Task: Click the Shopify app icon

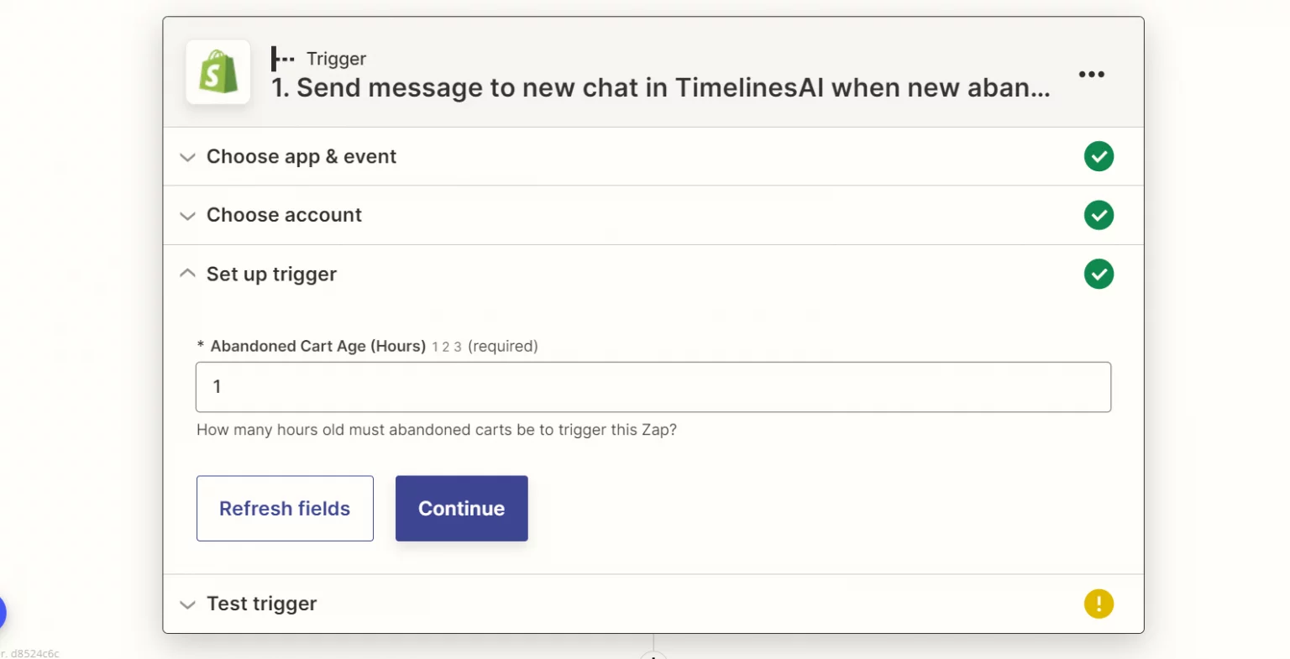Action: [x=218, y=72]
